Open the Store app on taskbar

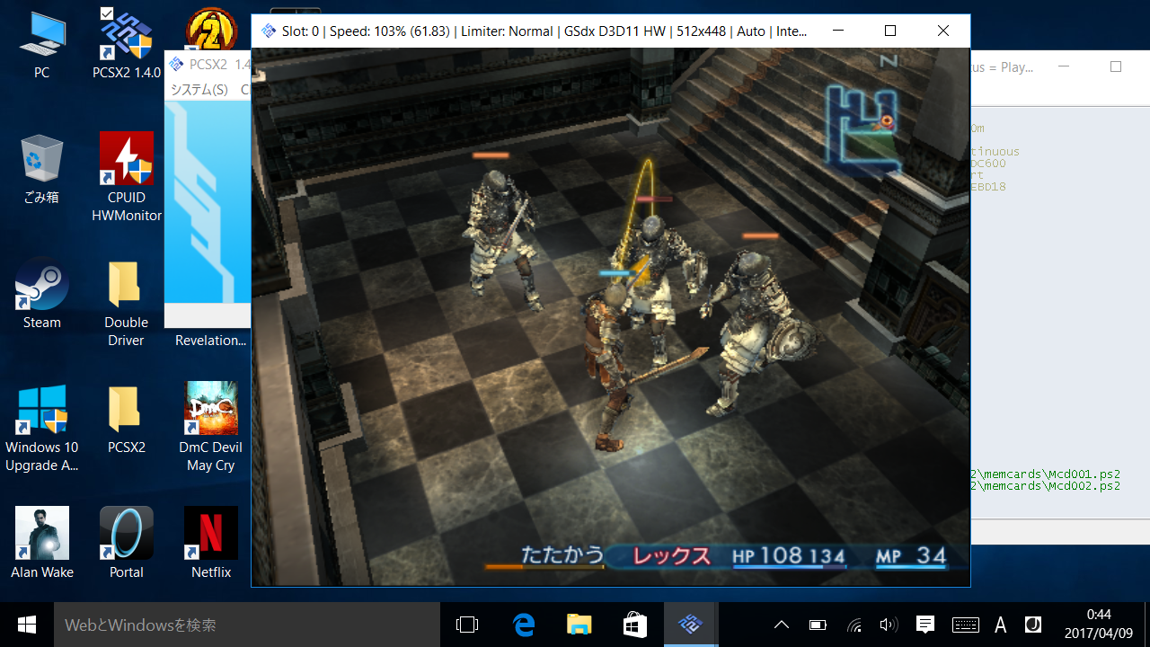[634, 625]
